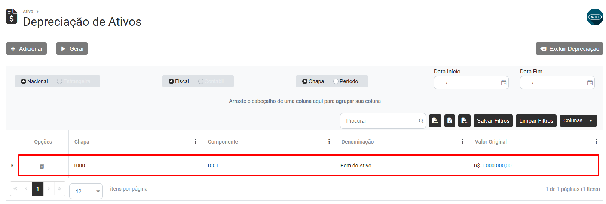Select the Período radio option
The width and height of the screenshot is (606, 204).
336,81
